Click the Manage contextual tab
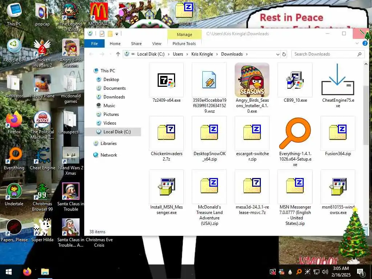Viewport: 372px width, 279px height. click(x=184, y=35)
